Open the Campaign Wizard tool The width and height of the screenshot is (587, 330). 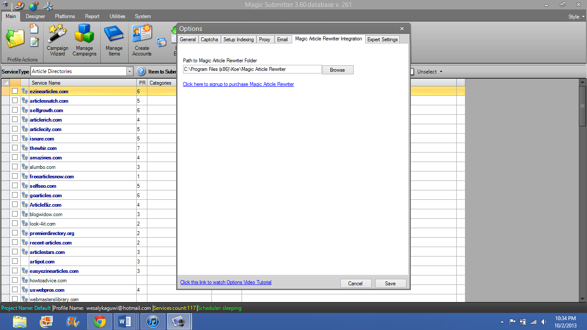[x=58, y=40]
